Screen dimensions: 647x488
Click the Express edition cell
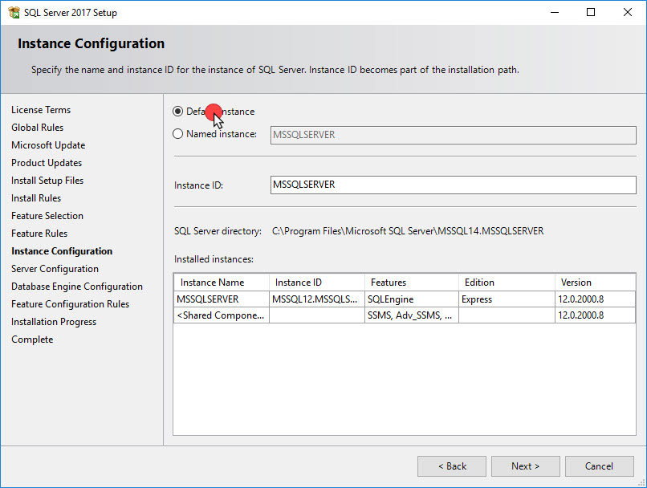(x=507, y=299)
